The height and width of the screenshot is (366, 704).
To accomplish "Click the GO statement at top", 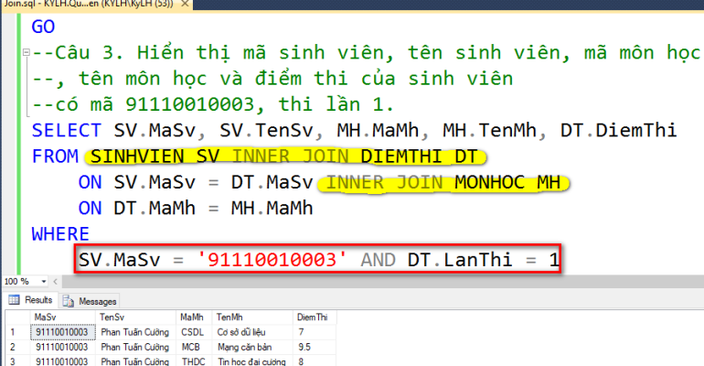I will (x=43, y=27).
